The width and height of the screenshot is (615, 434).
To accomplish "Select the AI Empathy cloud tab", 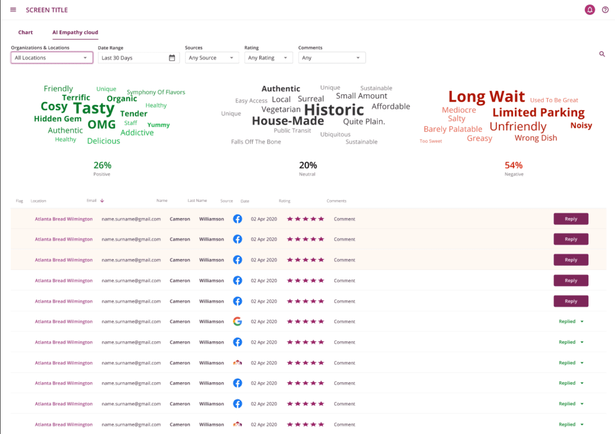I will point(74,32).
